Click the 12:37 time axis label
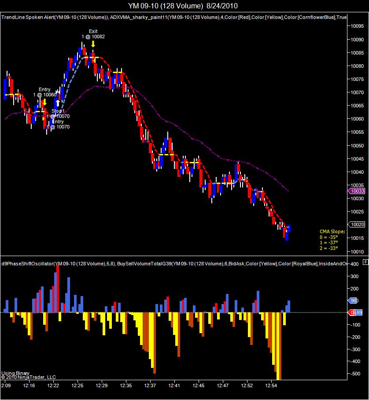 [150, 385]
